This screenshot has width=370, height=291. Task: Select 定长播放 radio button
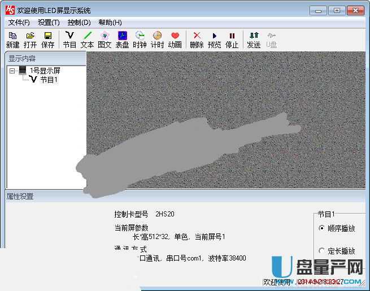point(321,251)
